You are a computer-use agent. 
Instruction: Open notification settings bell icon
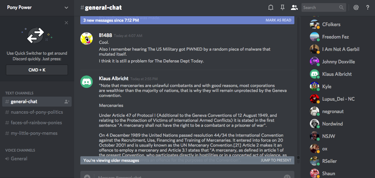point(271,7)
